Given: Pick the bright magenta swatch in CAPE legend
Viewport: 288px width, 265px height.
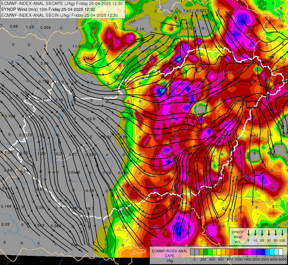Looking at the screenshot, I should point(250,252).
